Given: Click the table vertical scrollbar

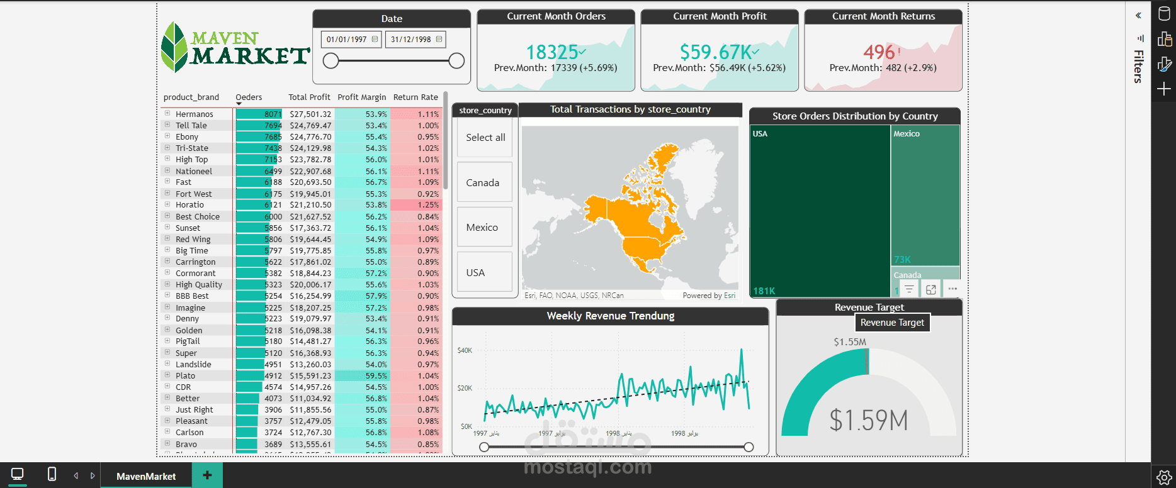Looking at the screenshot, I should tap(446, 140).
